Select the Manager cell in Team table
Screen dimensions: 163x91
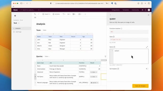65,49
